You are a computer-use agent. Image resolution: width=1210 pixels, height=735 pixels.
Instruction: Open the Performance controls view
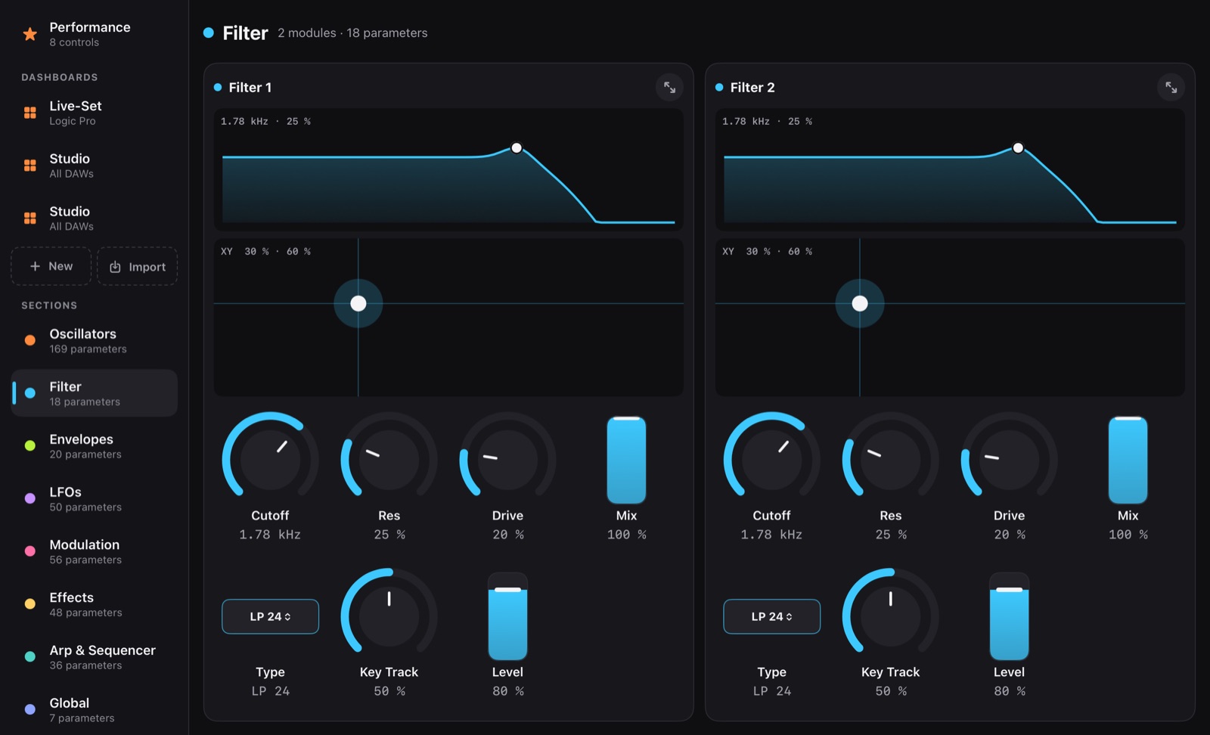pyautogui.click(x=95, y=34)
